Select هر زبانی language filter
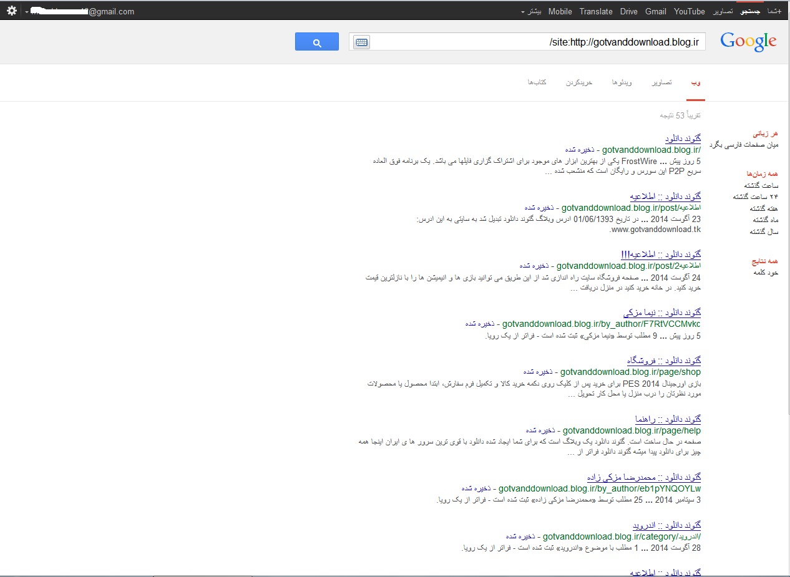 coord(766,133)
